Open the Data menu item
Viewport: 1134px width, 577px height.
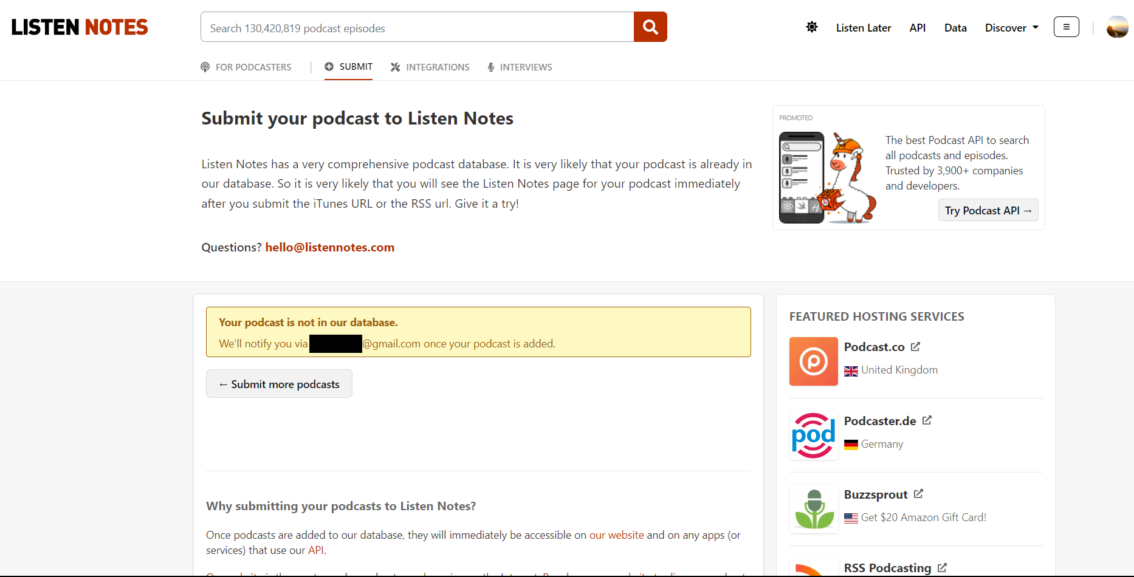pos(955,28)
